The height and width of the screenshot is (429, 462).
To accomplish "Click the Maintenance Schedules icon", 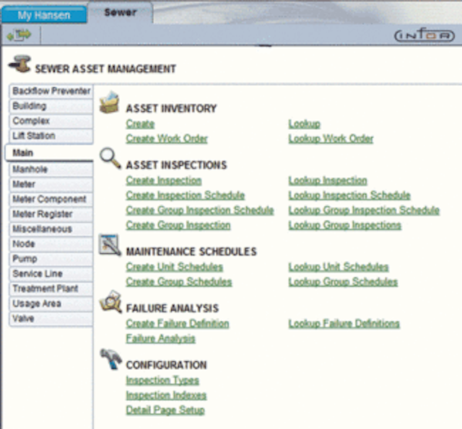I will [110, 245].
